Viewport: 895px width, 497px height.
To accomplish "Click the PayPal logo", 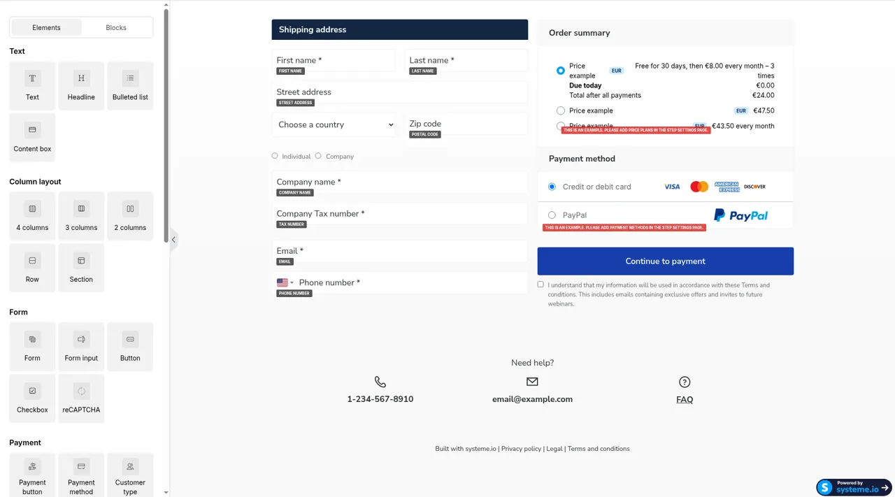I will tap(740, 215).
